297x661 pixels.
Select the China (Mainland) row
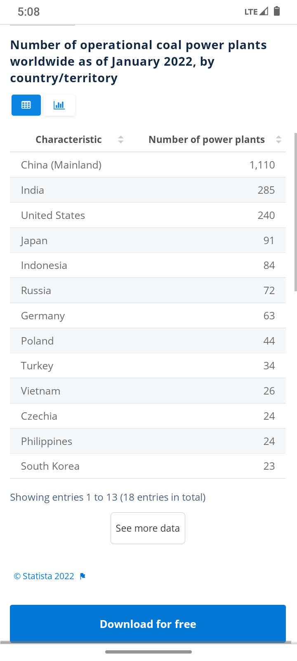click(148, 165)
